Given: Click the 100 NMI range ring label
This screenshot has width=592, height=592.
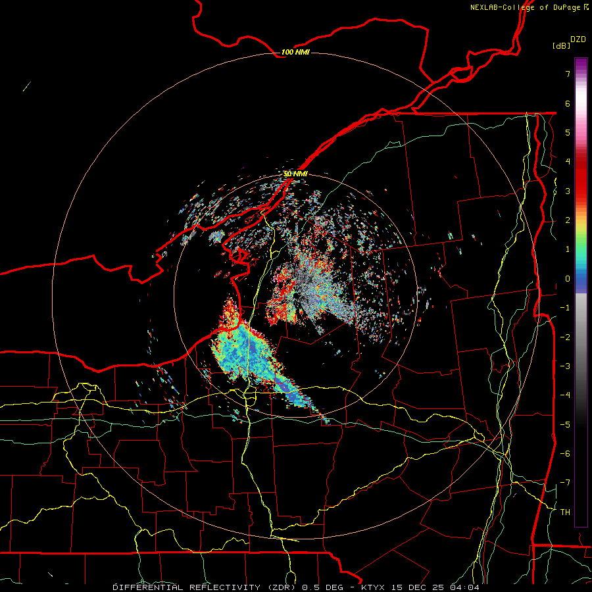Looking at the screenshot, I should coord(295,52).
